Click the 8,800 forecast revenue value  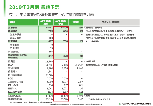tap(64, 28)
